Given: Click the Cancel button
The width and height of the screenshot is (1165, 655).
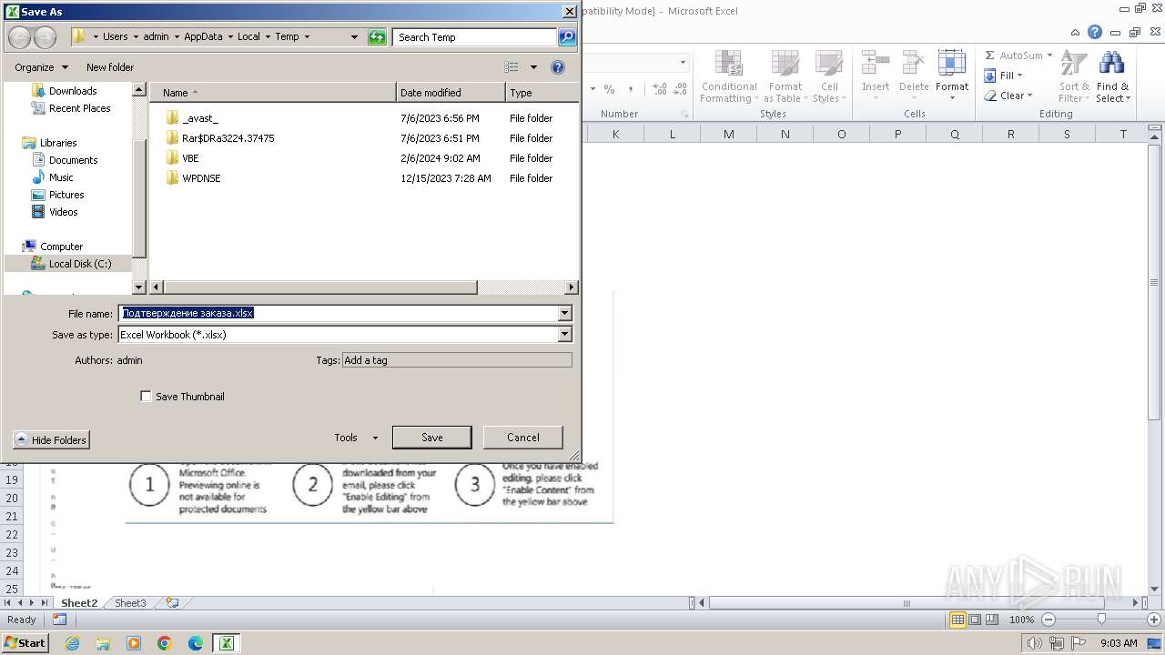Looking at the screenshot, I should 522,438.
